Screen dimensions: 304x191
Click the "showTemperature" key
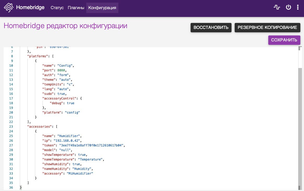[58, 155]
